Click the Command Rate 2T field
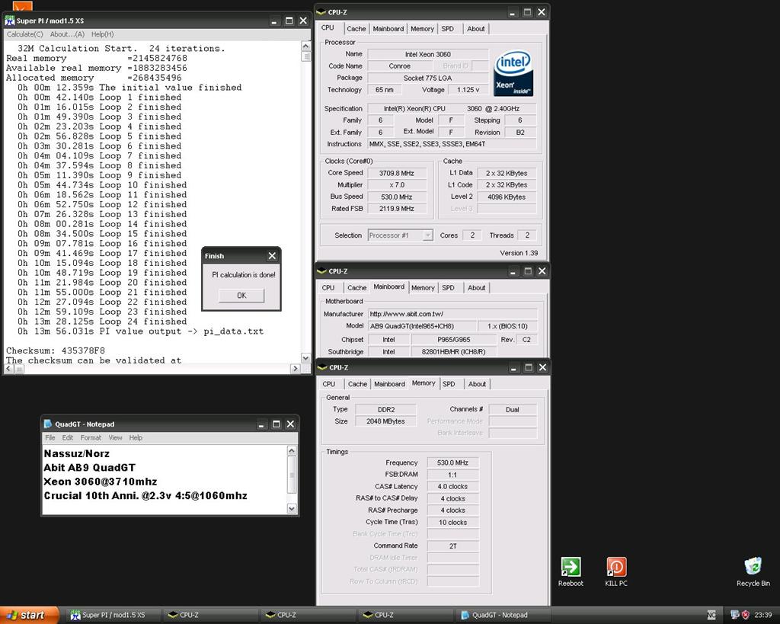Screen dimensions: 780x624 (452, 546)
